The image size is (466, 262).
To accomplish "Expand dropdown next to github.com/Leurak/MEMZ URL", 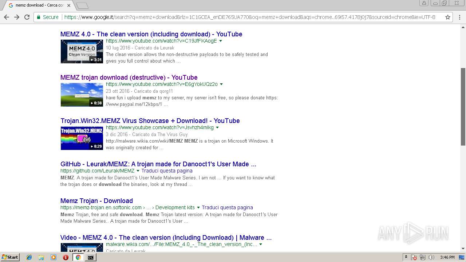I will 138,171.
